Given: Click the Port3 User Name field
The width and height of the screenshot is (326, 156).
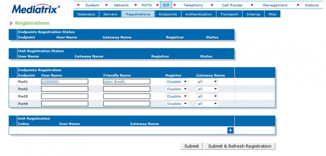Looking at the screenshot, I should [65, 96].
